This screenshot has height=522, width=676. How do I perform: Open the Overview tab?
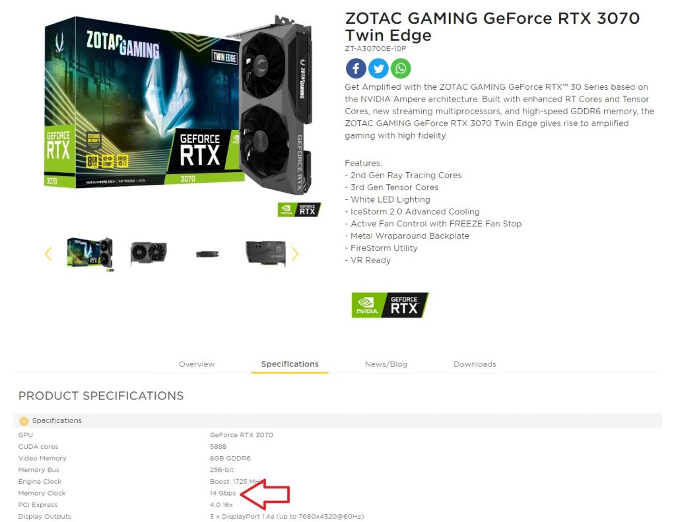pos(197,364)
